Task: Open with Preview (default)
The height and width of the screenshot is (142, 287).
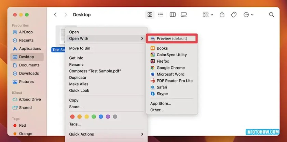Action: [x=172, y=38]
